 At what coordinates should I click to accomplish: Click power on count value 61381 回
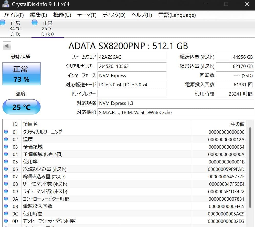(x=235, y=85)
